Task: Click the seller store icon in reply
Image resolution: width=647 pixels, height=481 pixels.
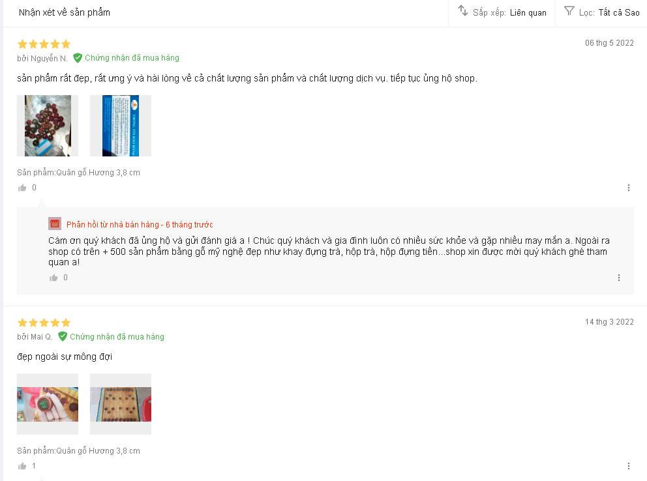Action: click(55, 224)
